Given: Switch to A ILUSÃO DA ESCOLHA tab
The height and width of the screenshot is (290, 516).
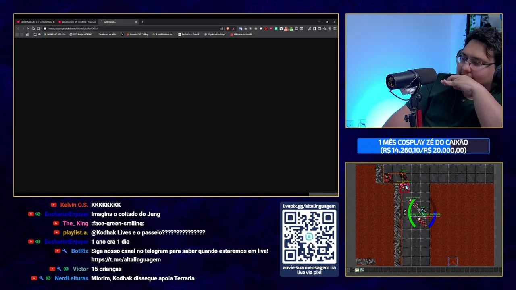Looking at the screenshot, I should click(77, 22).
